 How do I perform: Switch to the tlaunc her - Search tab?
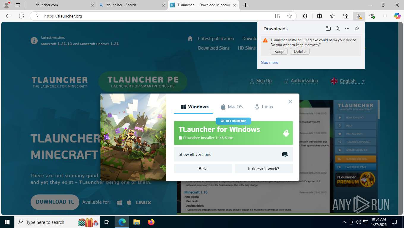pos(132,5)
